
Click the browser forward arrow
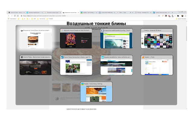click(x=12, y=16)
